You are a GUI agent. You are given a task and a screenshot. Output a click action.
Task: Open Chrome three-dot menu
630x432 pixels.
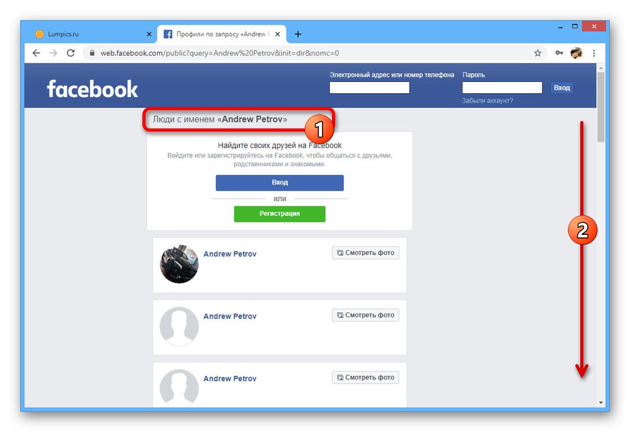click(x=594, y=53)
